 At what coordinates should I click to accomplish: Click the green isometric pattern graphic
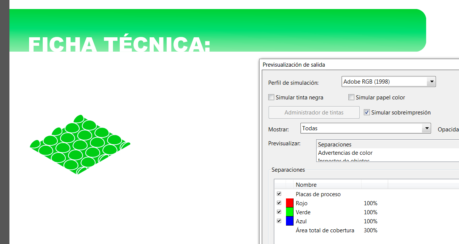(x=80, y=145)
